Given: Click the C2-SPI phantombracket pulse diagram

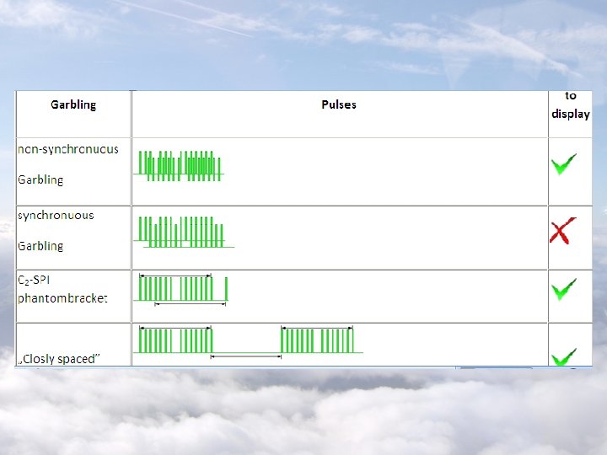Looking at the screenshot, I should 180,290.
